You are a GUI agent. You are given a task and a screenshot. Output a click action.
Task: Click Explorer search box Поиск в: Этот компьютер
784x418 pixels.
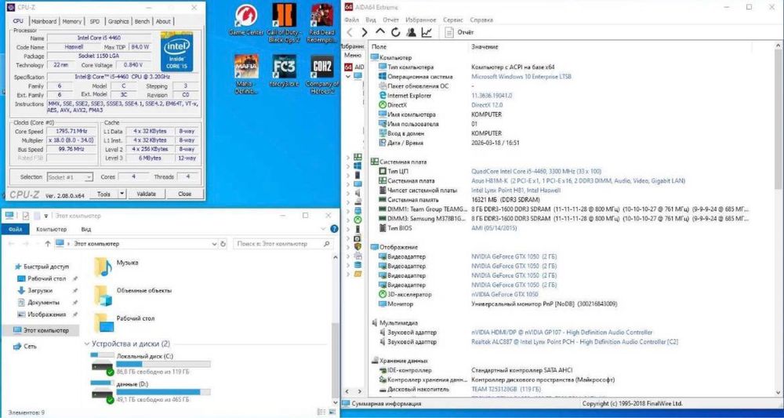coord(283,244)
